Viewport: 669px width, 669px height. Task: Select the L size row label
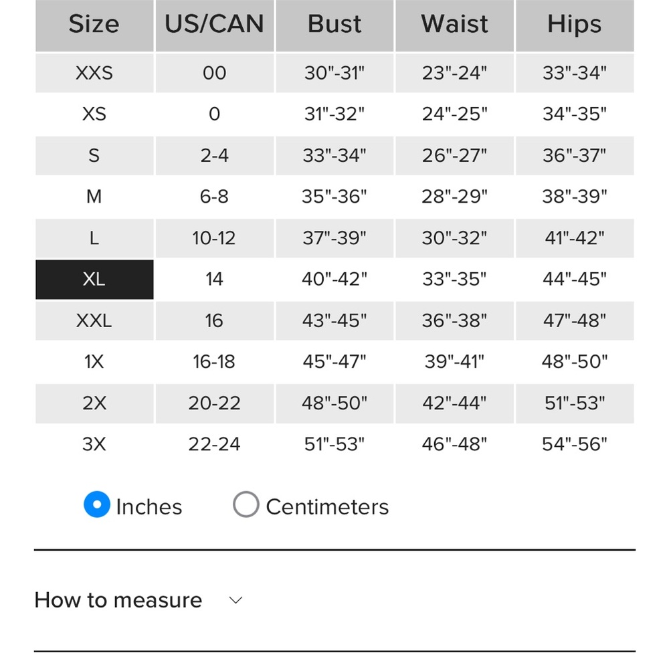[x=94, y=238]
